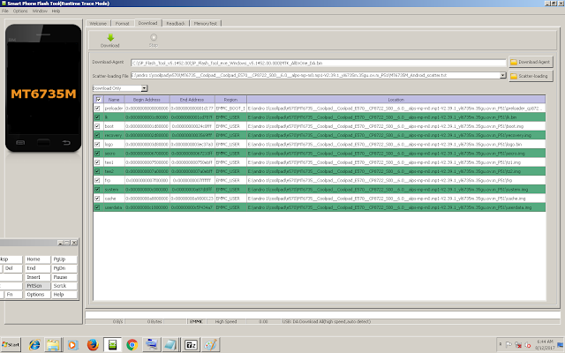Click the Download Agent browse button

point(531,62)
